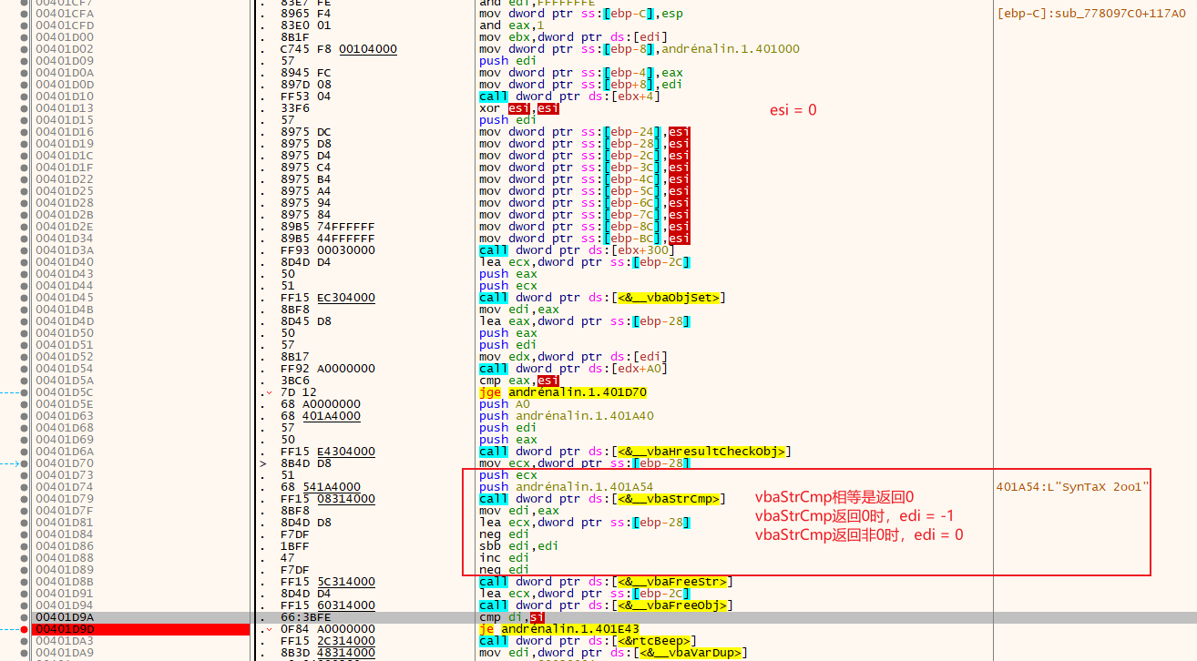Image resolution: width=1197 pixels, height=661 pixels.
Task: Click opcode bytes FF93 00030000
Action: (327, 250)
